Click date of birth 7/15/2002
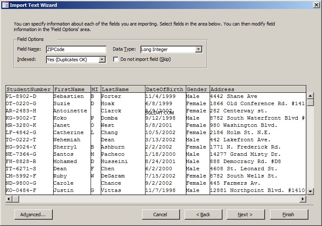 tap(160, 176)
